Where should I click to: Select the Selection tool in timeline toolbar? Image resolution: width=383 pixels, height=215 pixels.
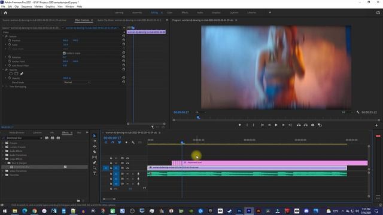coord(95,136)
